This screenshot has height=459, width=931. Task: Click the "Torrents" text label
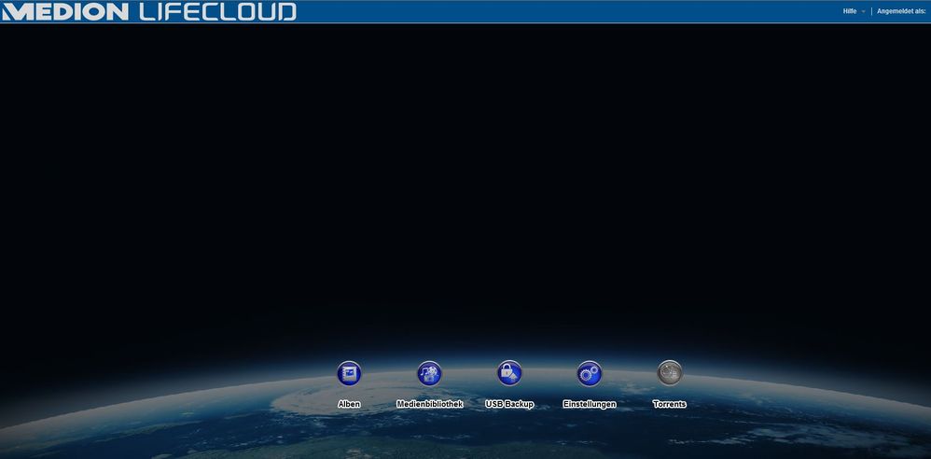pos(670,404)
